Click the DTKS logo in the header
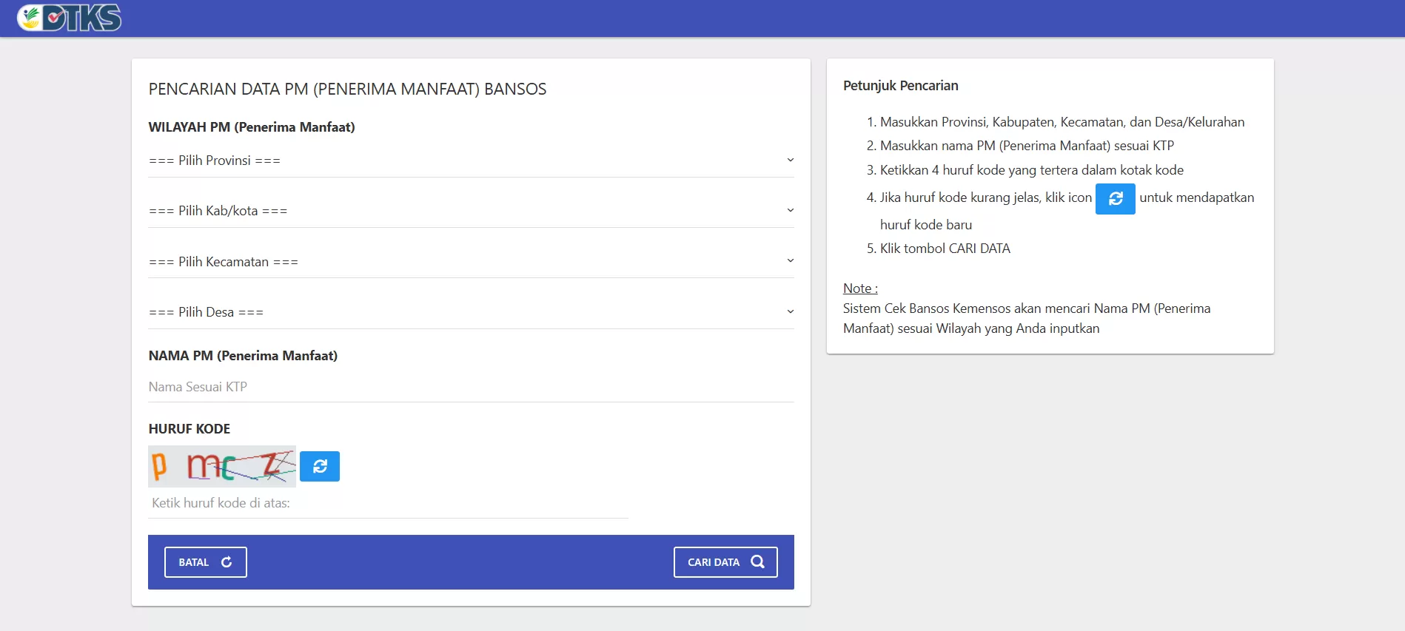Image resolution: width=1405 pixels, height=631 pixels. pos(70,18)
